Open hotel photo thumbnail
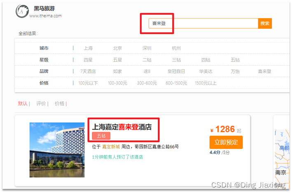 (57, 150)
